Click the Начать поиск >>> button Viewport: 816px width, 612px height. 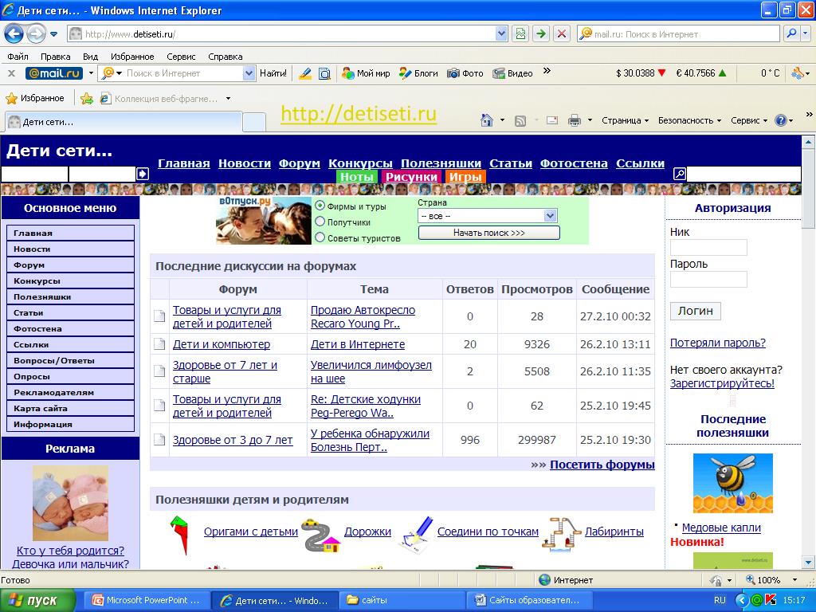[489, 233]
